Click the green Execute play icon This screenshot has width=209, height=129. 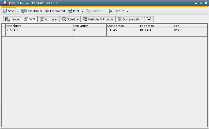(x=111, y=11)
